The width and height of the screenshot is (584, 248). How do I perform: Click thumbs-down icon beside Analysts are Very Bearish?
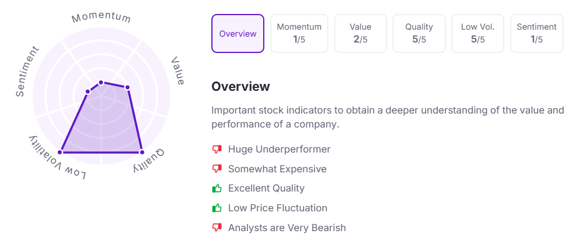pyautogui.click(x=217, y=228)
